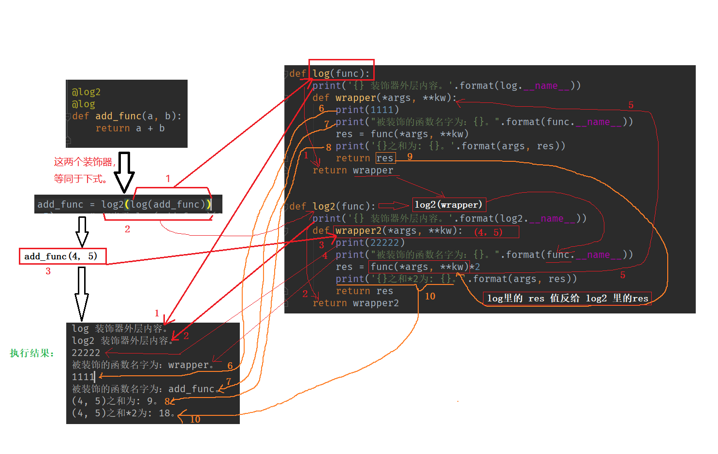The width and height of the screenshot is (718, 454).
Task: Click 'wrapper(*args, **kw):' definition in log
Action: click(396, 98)
